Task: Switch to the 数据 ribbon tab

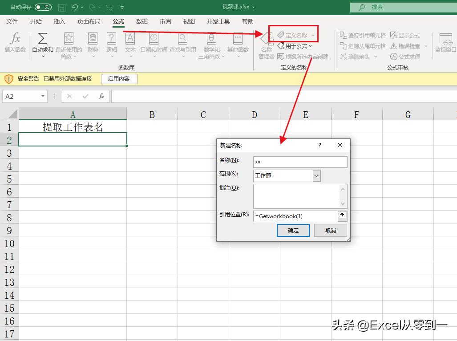Action: (142, 21)
